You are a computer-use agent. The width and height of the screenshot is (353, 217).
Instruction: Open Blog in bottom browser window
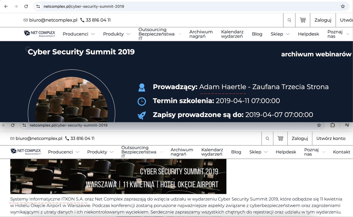(x=236, y=152)
